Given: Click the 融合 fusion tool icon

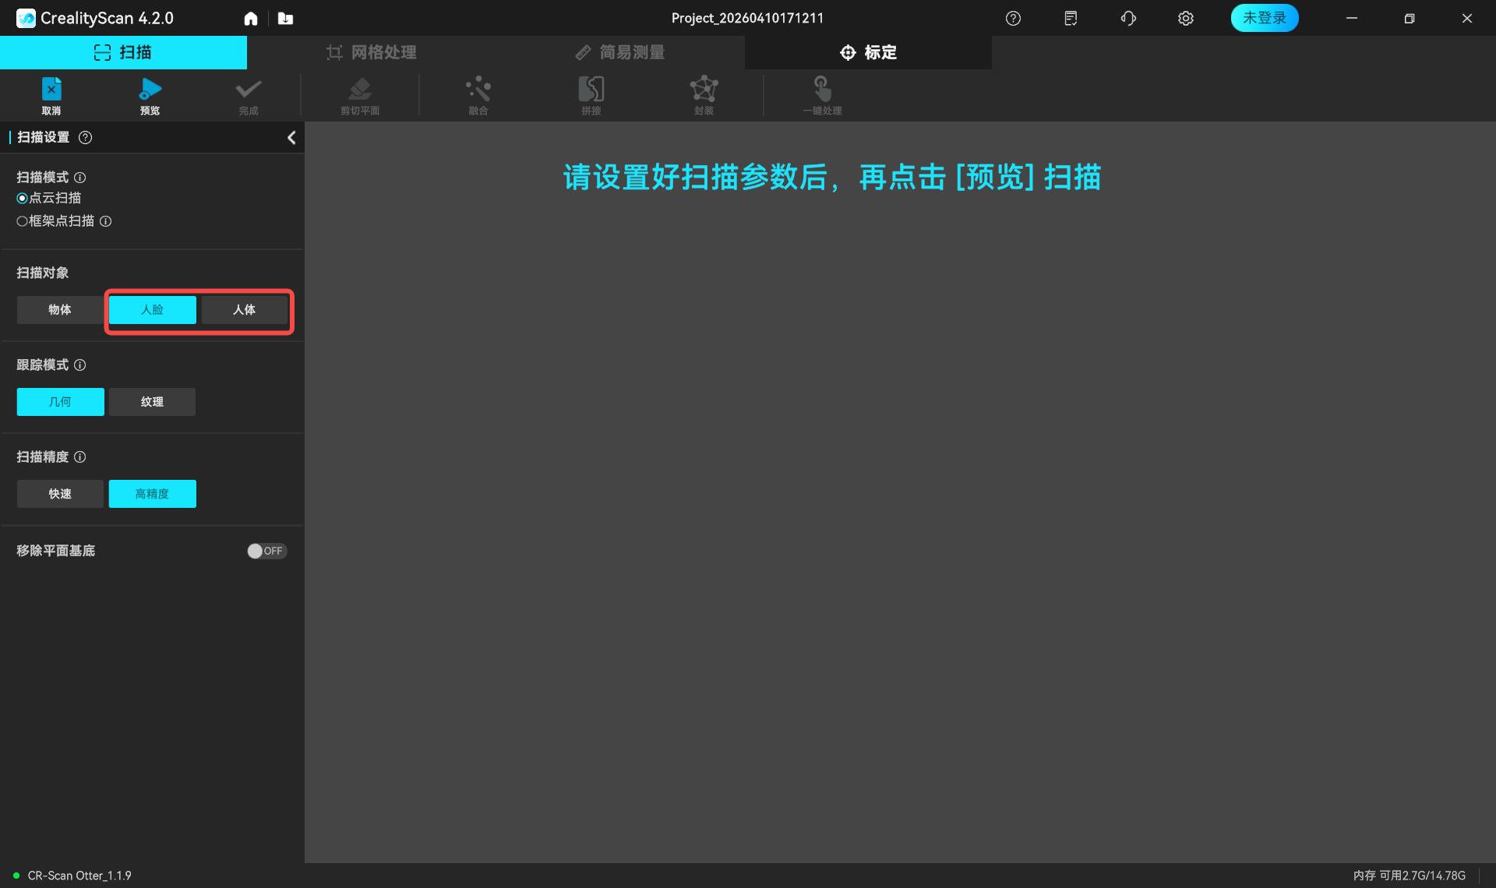Looking at the screenshot, I should coord(478,93).
